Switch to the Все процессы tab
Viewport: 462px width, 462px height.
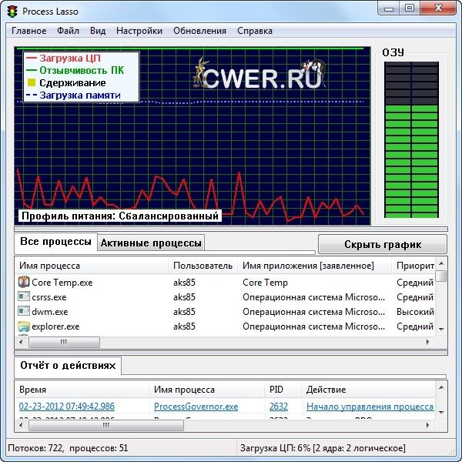[55, 243]
